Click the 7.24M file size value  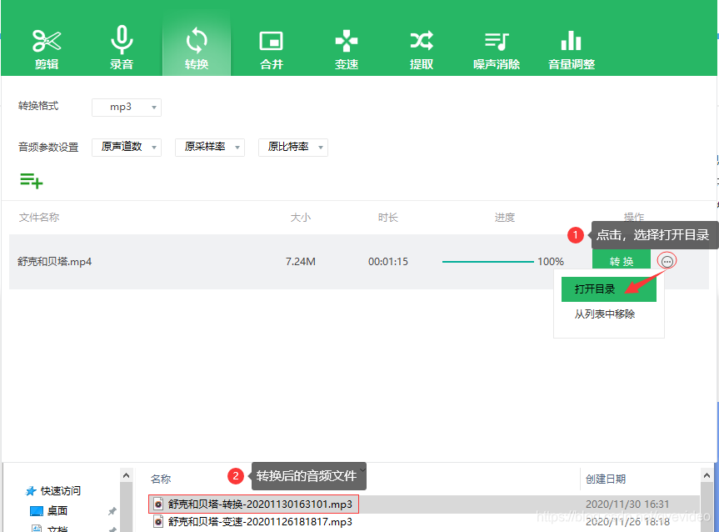click(x=301, y=262)
